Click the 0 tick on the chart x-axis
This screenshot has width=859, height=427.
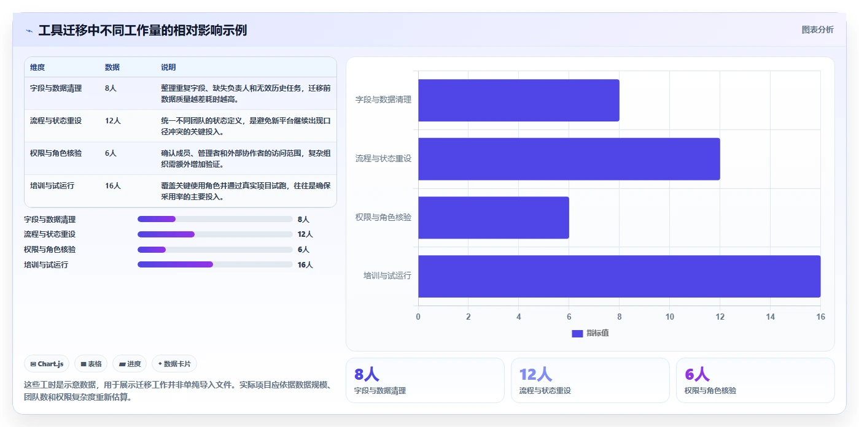click(x=418, y=317)
